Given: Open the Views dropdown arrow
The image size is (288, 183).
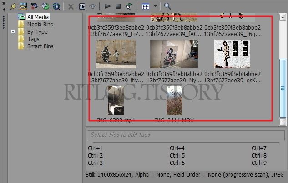Looking at the screenshot, I should [155, 6].
